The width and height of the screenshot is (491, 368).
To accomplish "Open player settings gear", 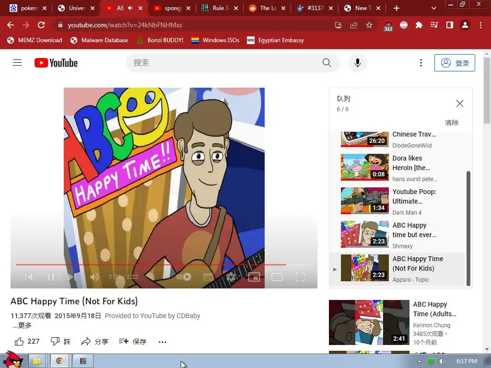I will pyautogui.click(x=231, y=276).
